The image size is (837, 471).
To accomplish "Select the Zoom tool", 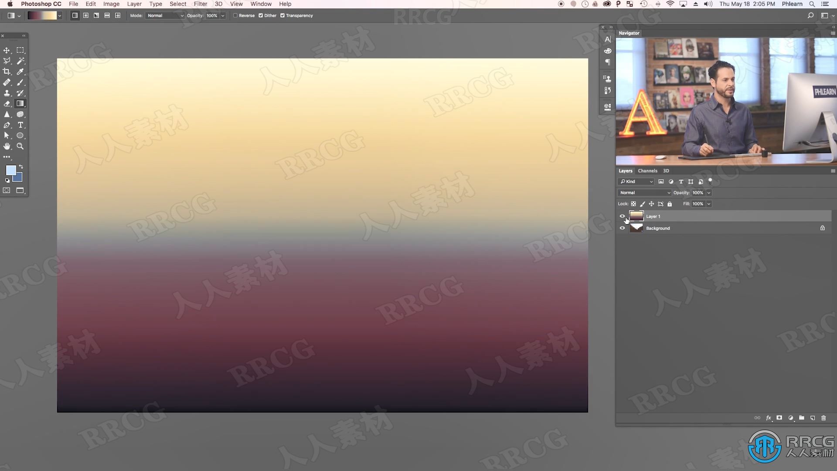I will 20,146.
